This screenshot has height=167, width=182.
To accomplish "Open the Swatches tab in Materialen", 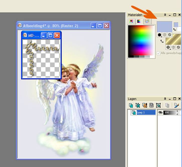I will [147, 21].
